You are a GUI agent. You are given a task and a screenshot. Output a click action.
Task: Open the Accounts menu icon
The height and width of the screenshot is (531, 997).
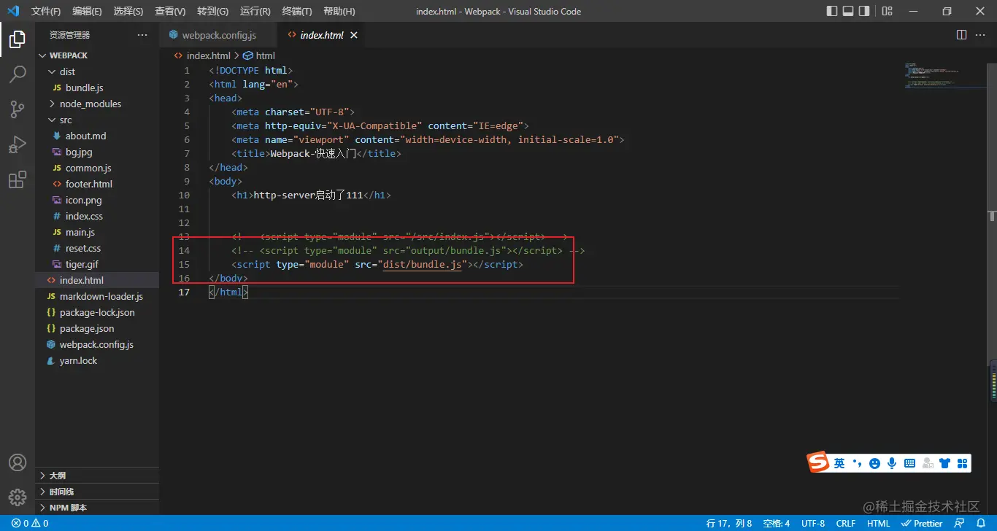[18, 462]
